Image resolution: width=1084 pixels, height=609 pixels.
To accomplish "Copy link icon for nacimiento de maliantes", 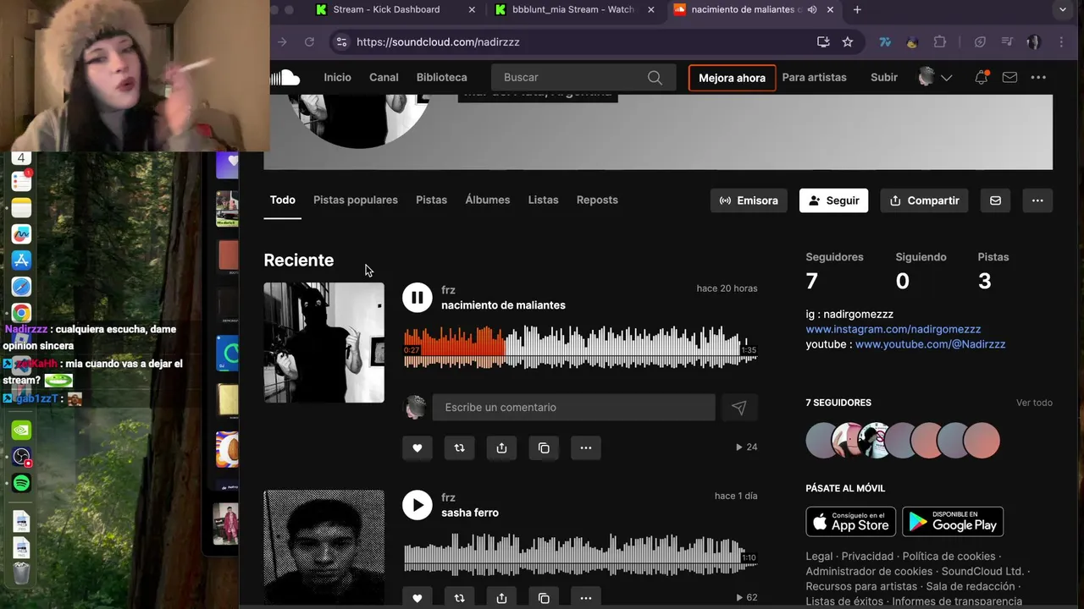I will [544, 447].
